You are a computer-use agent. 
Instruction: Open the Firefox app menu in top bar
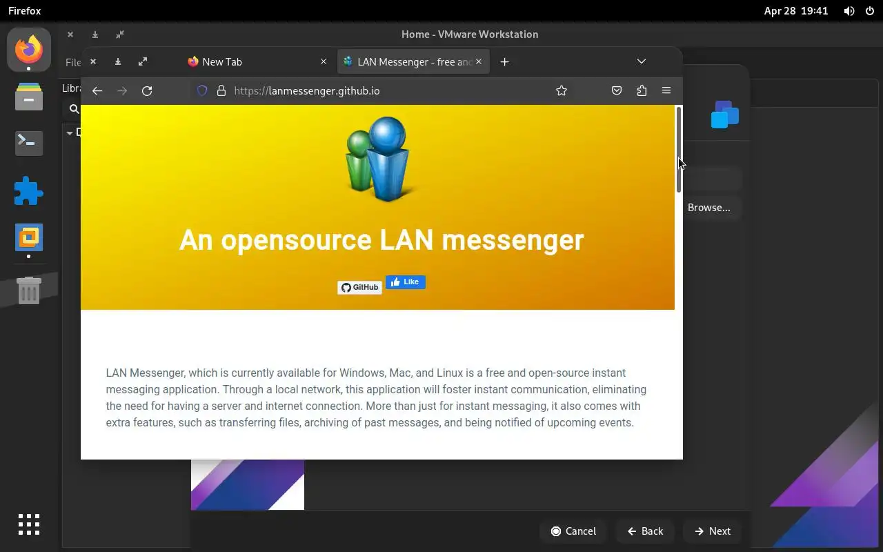click(25, 10)
